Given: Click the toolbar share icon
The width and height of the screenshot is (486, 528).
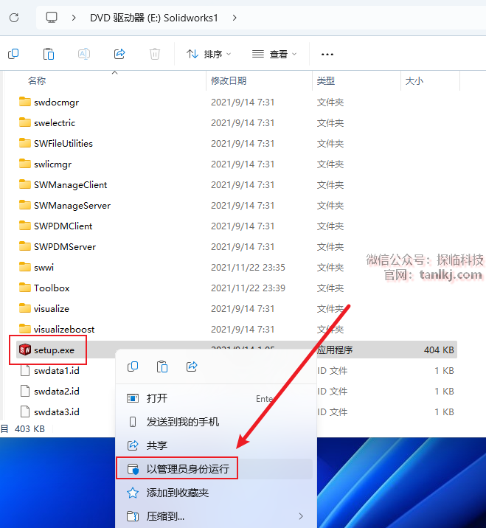Looking at the screenshot, I should point(119,54).
